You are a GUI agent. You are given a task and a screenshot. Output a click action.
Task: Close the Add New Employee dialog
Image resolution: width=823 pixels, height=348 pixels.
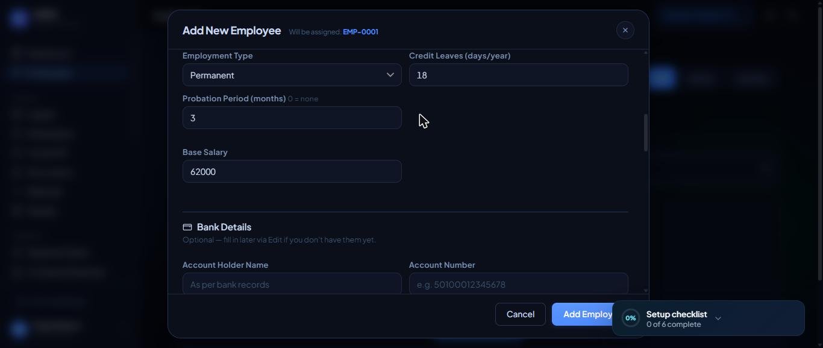625,30
